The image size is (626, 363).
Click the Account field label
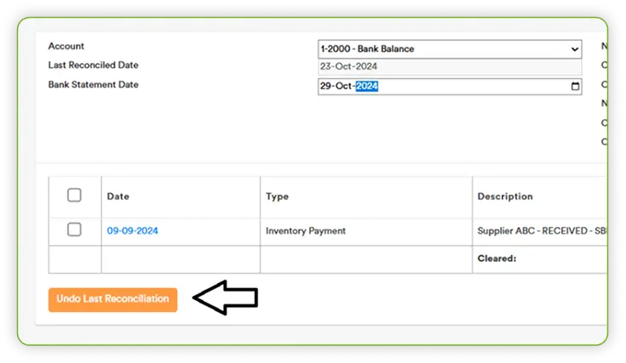point(66,46)
